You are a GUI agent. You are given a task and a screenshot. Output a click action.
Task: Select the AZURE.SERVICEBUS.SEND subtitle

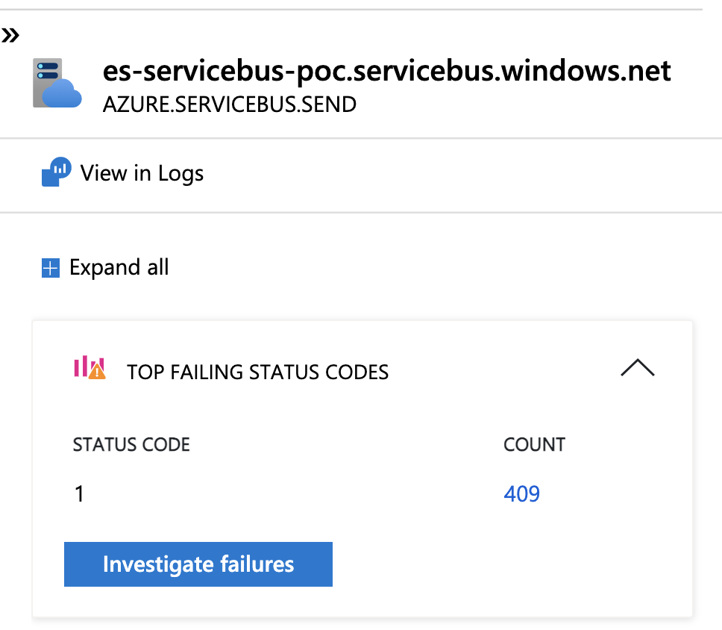point(229,105)
